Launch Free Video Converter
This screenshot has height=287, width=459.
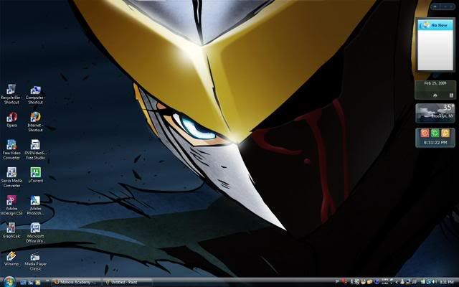[11, 145]
